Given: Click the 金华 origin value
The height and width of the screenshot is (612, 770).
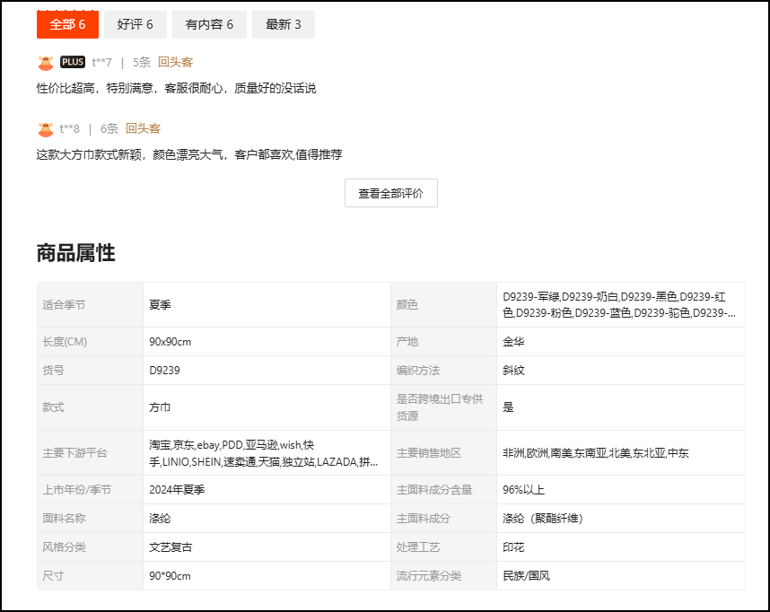Looking at the screenshot, I should (513, 342).
